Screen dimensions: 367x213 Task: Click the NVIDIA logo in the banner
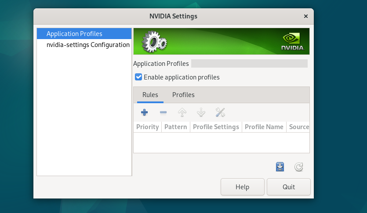pyautogui.click(x=293, y=42)
